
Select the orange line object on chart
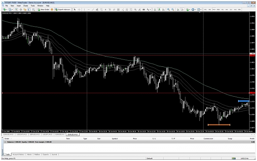click(219, 125)
